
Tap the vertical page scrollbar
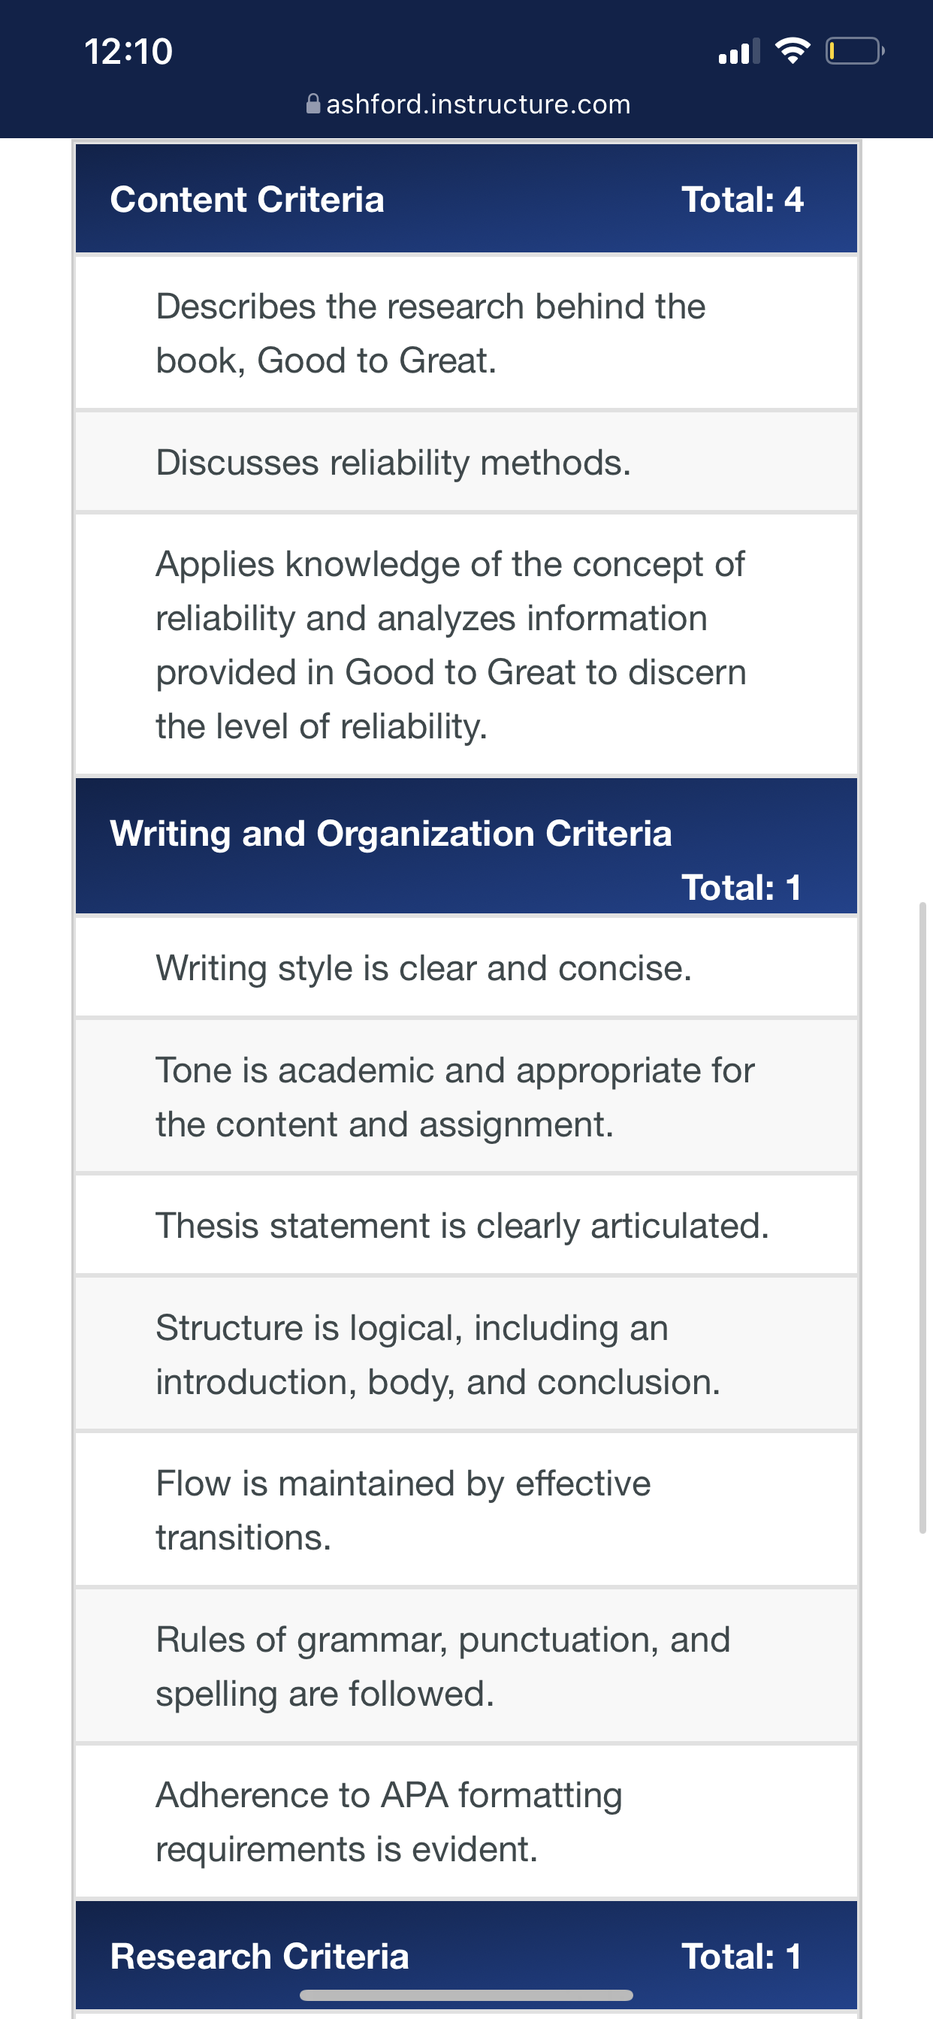[x=922, y=1219]
